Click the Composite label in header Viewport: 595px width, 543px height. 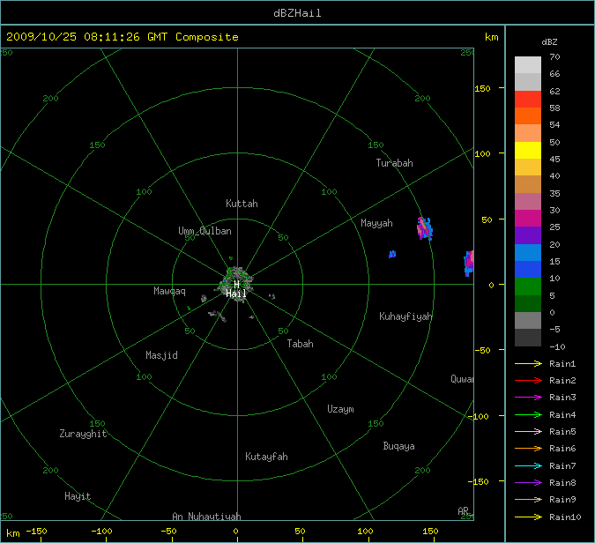(207, 37)
